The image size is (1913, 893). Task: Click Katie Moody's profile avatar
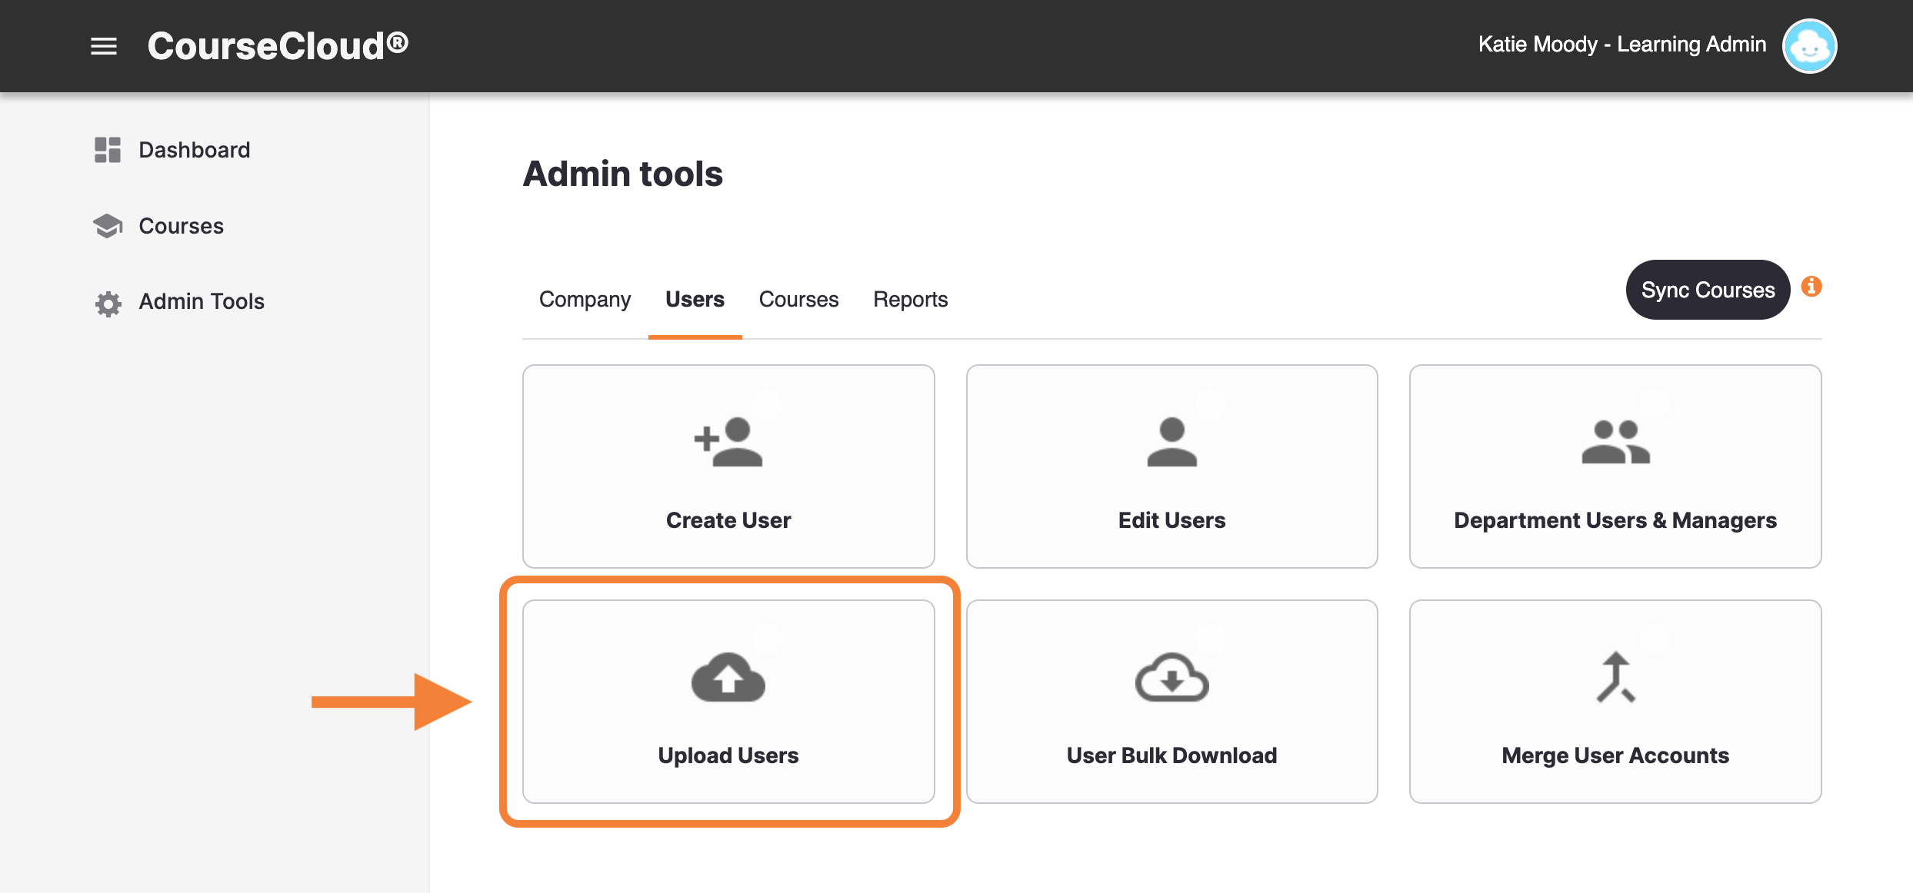coord(1810,46)
